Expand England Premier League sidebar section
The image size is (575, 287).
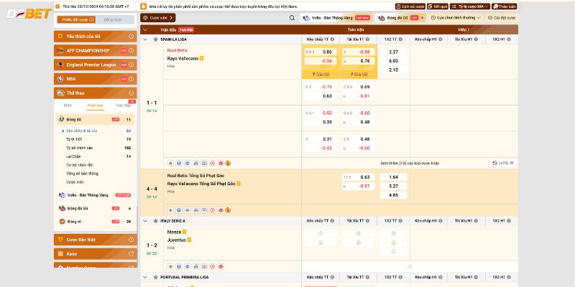pyautogui.click(x=96, y=65)
